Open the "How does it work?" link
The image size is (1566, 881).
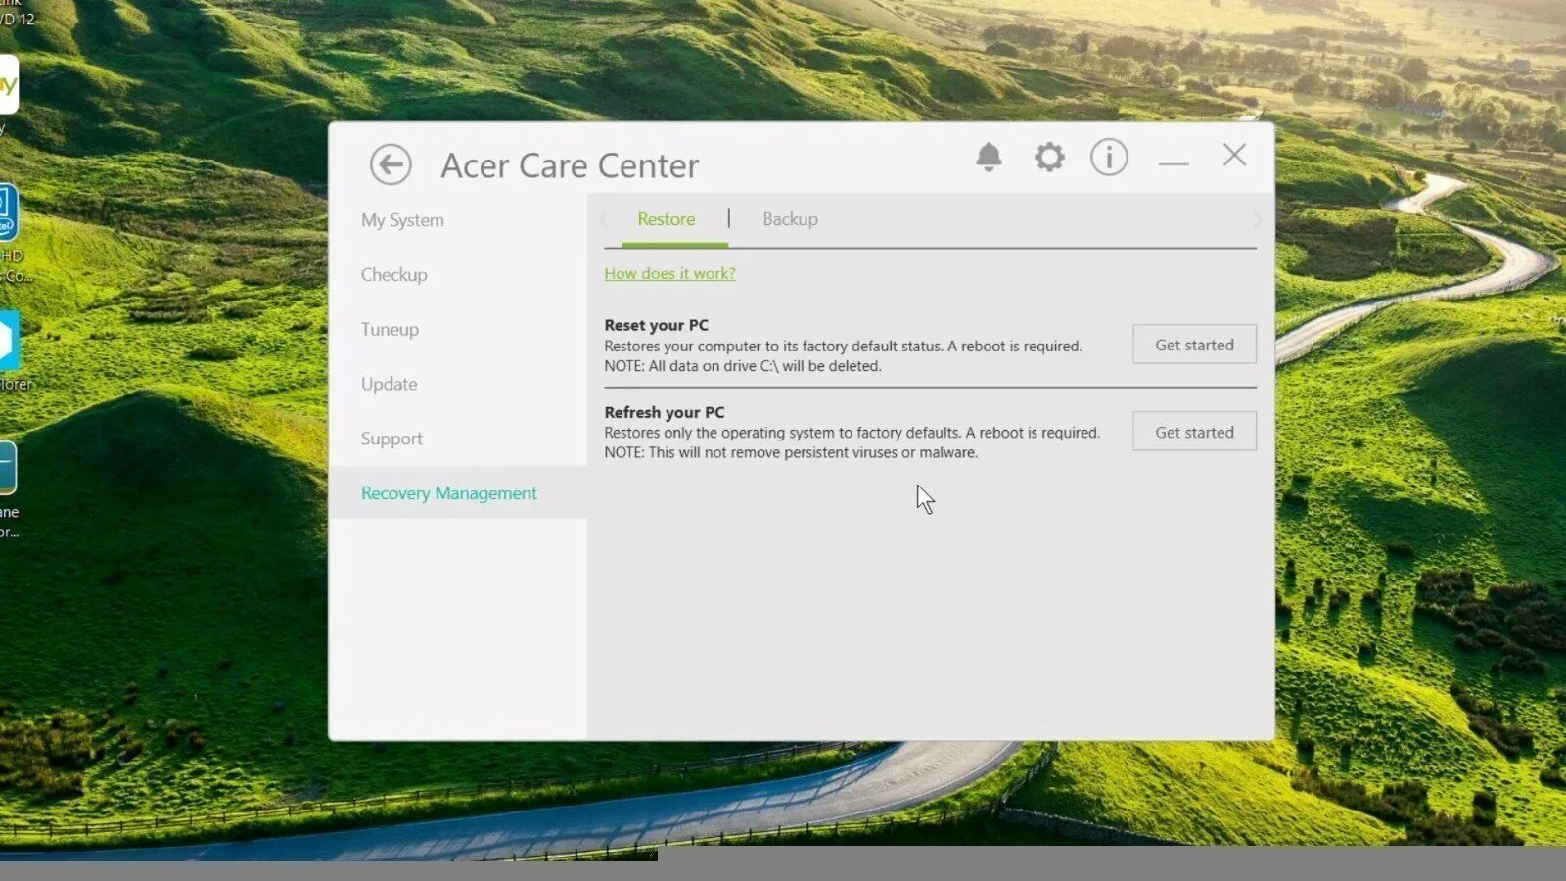[669, 273]
